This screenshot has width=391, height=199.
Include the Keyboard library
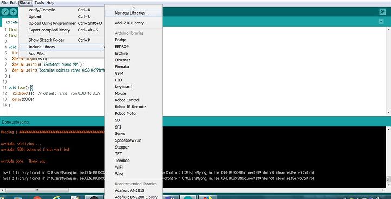pyautogui.click(x=134, y=87)
